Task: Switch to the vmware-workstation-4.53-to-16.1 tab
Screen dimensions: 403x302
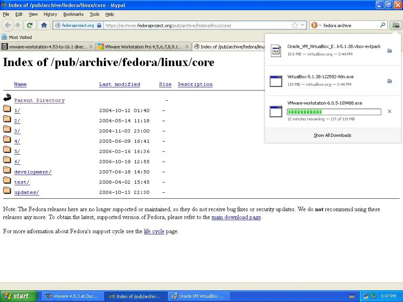Action: [x=47, y=46]
